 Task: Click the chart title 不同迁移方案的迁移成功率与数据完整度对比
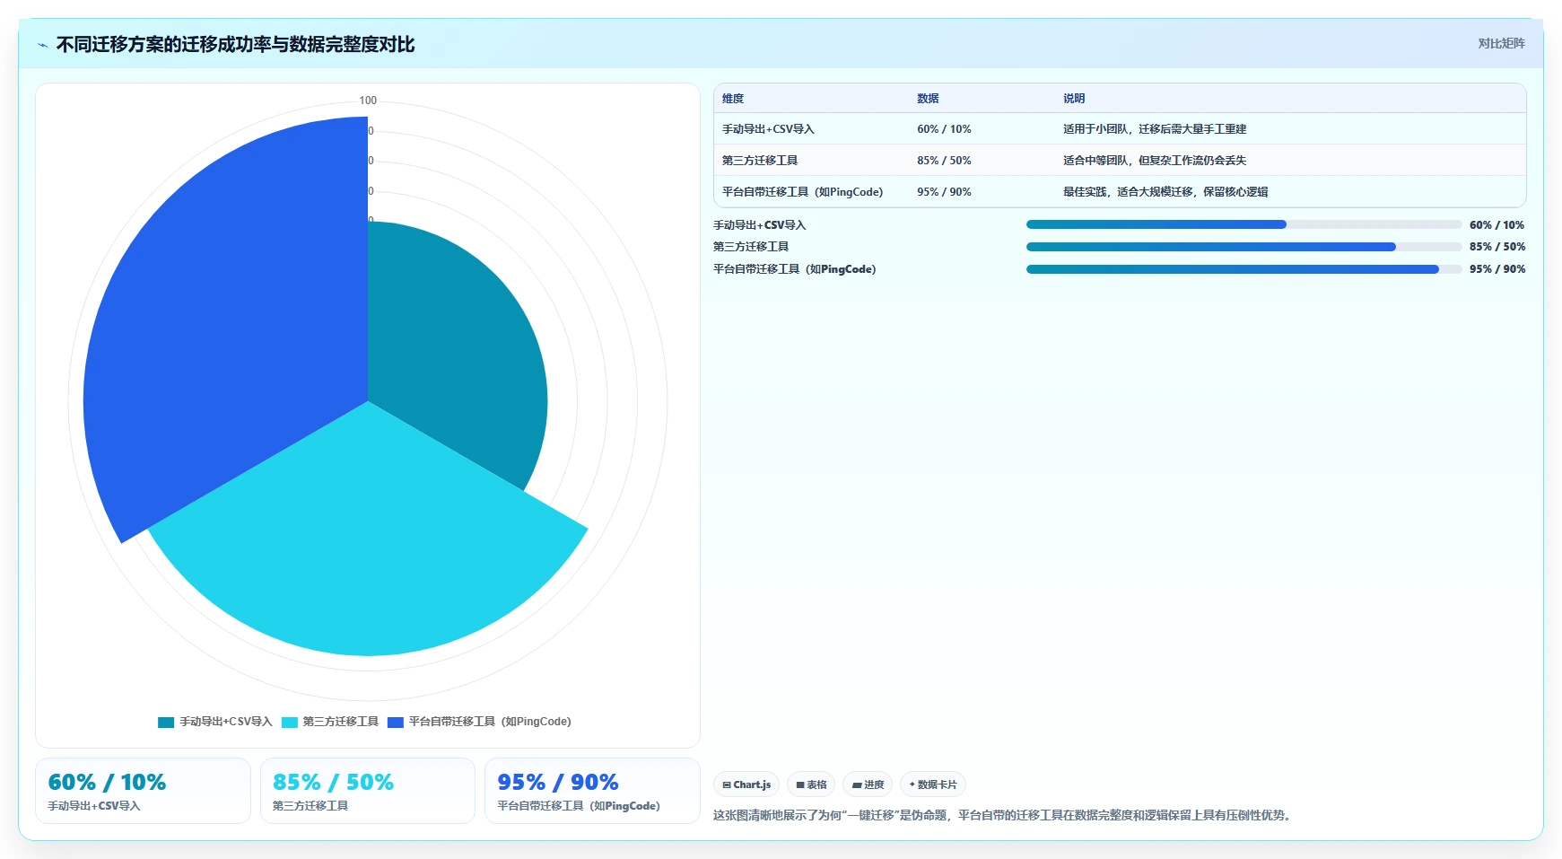235,44
